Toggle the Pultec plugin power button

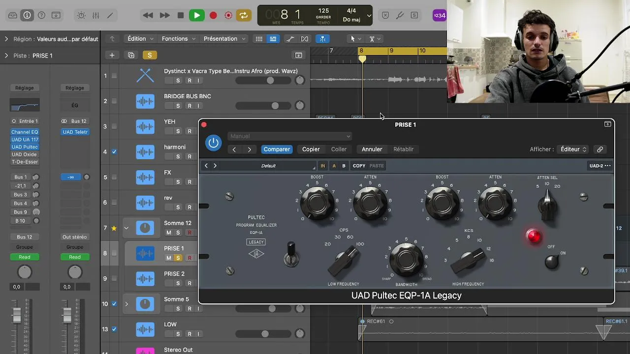[x=213, y=143]
